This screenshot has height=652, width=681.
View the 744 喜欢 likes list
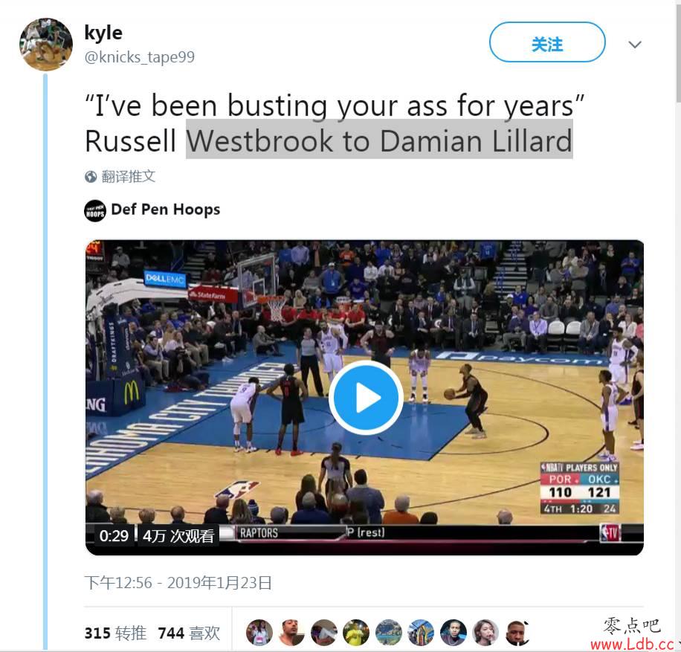click(x=189, y=633)
